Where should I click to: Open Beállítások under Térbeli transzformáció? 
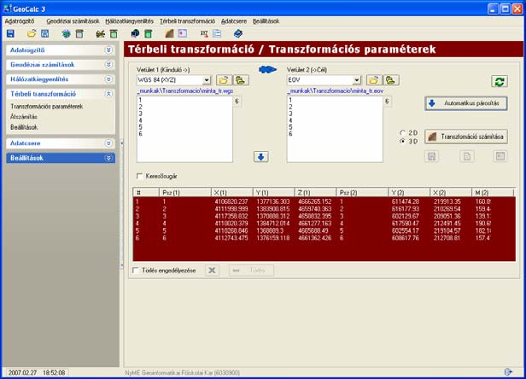coord(24,127)
